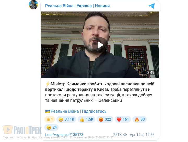Click the crying face reaction 24
The width and height of the screenshot is (188, 142).
click(51, 127)
